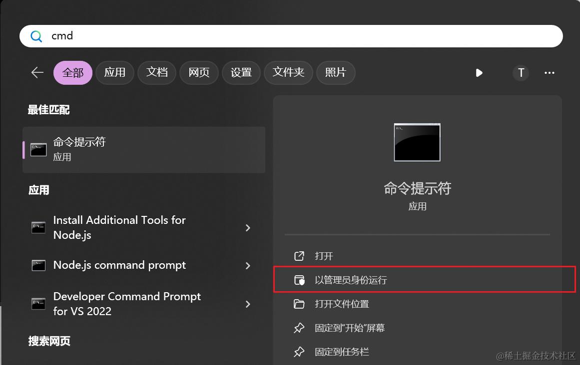Screen dimensions: 580x365
Task: Switch to the 文件夹 filter tab
Action: point(289,73)
